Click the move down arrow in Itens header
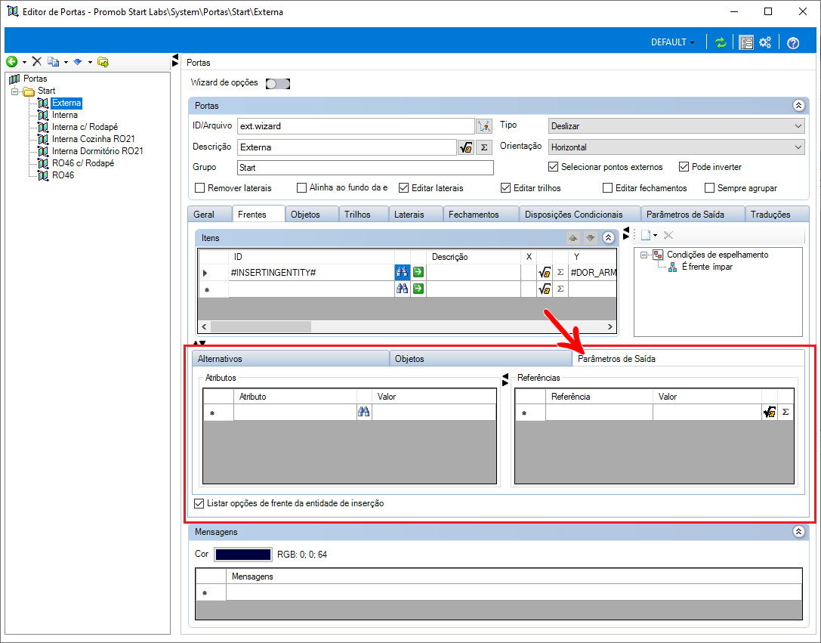 [x=590, y=238]
